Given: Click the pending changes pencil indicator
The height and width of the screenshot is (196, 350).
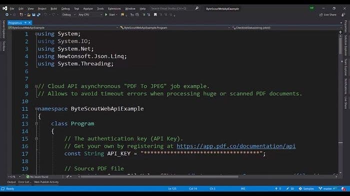Looking at the screenshot, I should point(290,189).
